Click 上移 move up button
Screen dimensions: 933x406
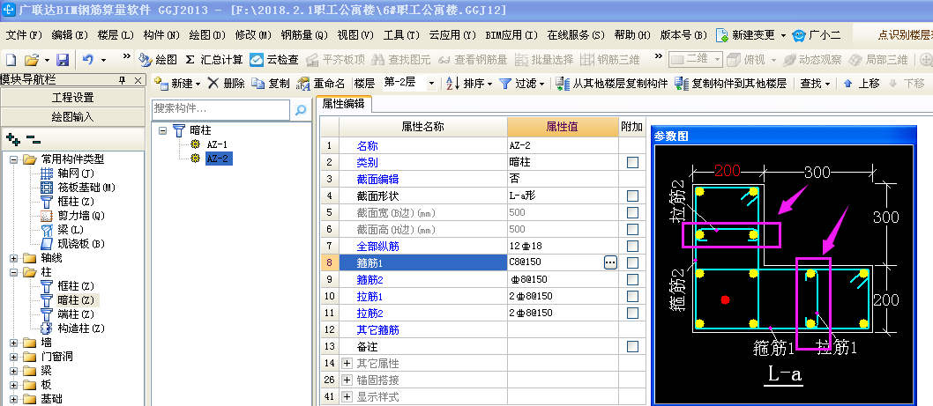click(x=861, y=83)
